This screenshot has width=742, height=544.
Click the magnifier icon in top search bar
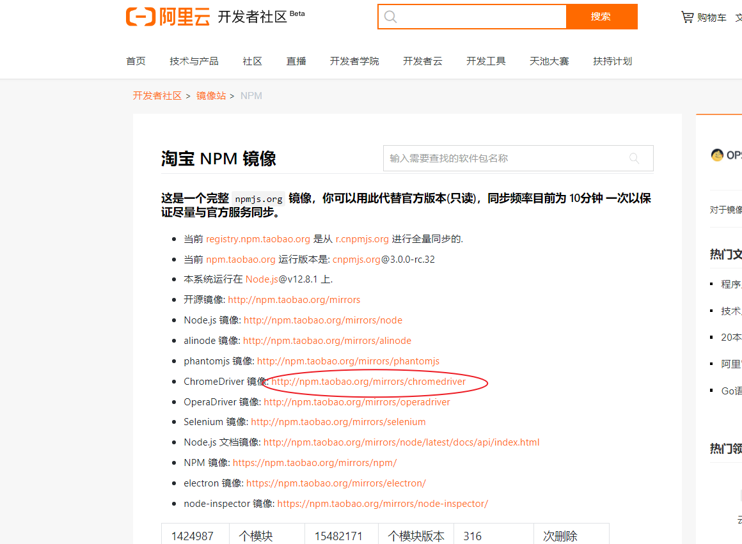pyautogui.click(x=390, y=17)
